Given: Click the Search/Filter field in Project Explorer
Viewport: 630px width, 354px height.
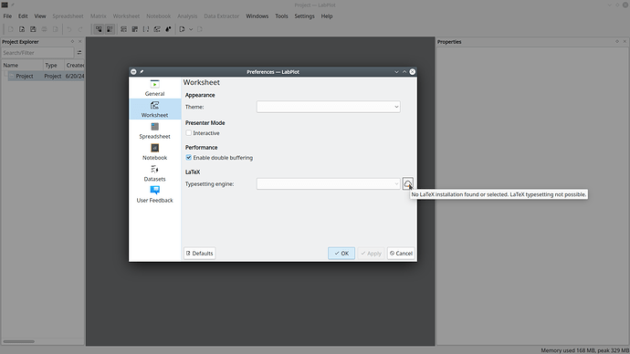Looking at the screenshot, I should pyautogui.click(x=37, y=53).
